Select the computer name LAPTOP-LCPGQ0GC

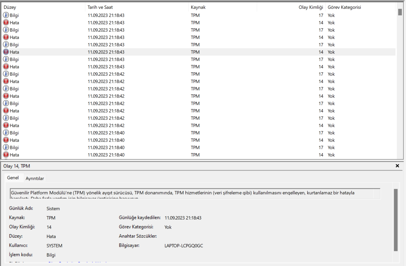tap(184, 246)
